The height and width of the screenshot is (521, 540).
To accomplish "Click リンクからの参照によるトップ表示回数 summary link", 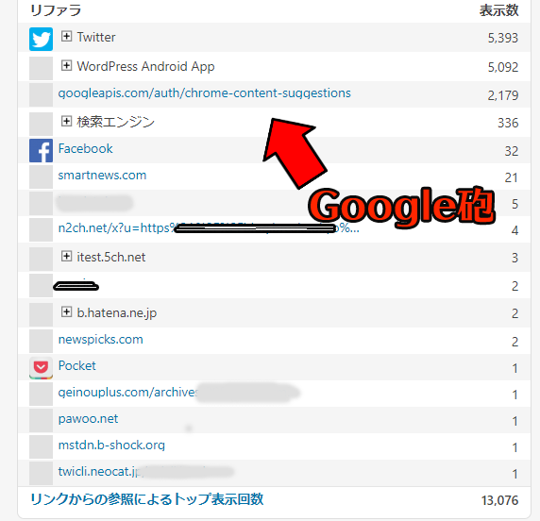I will click(147, 499).
